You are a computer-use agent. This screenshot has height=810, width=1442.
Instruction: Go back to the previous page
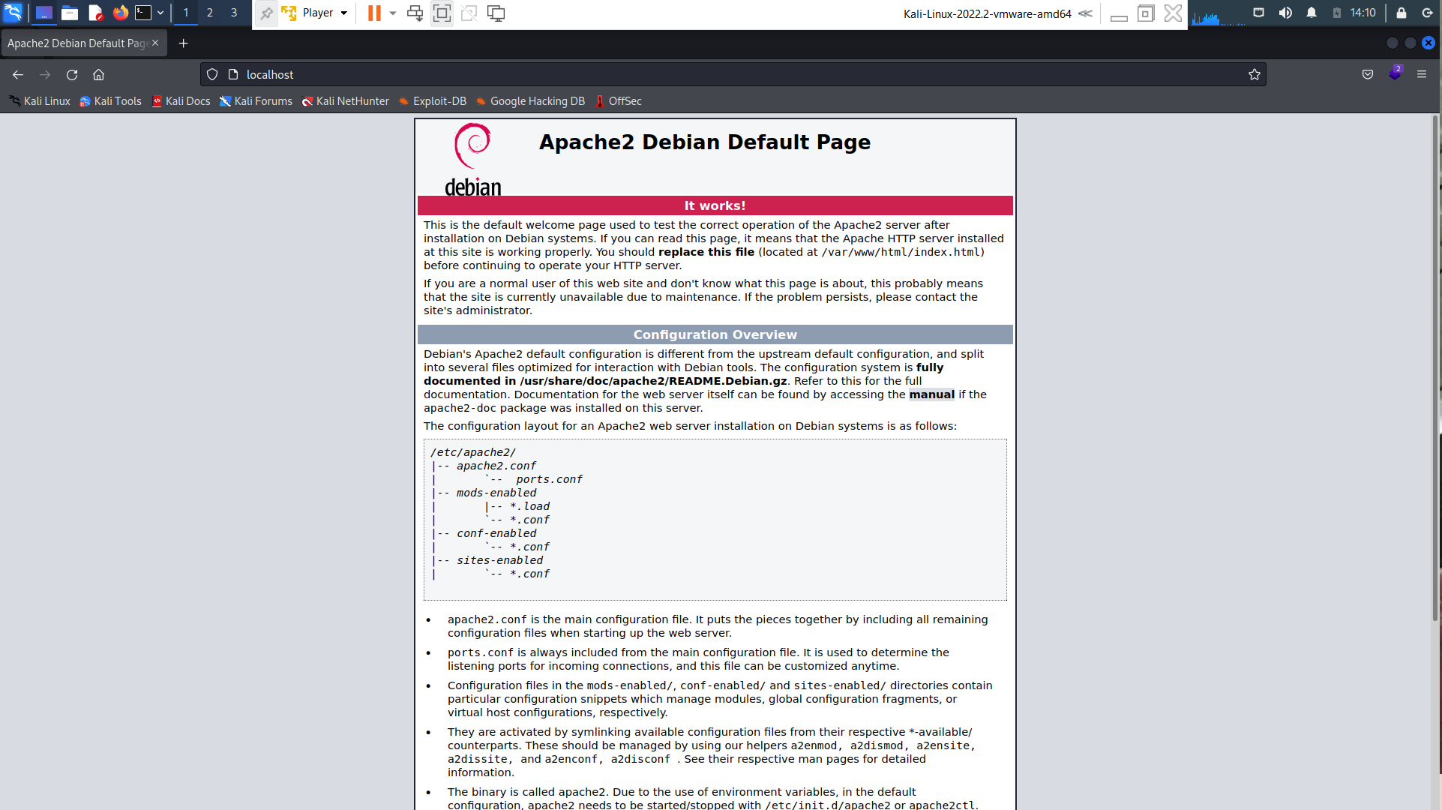(18, 74)
